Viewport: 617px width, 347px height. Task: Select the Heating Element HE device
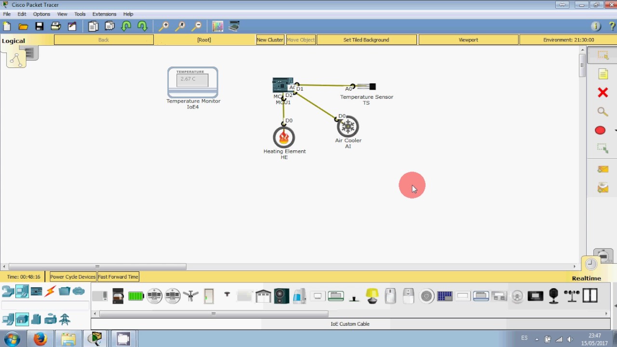pos(284,137)
